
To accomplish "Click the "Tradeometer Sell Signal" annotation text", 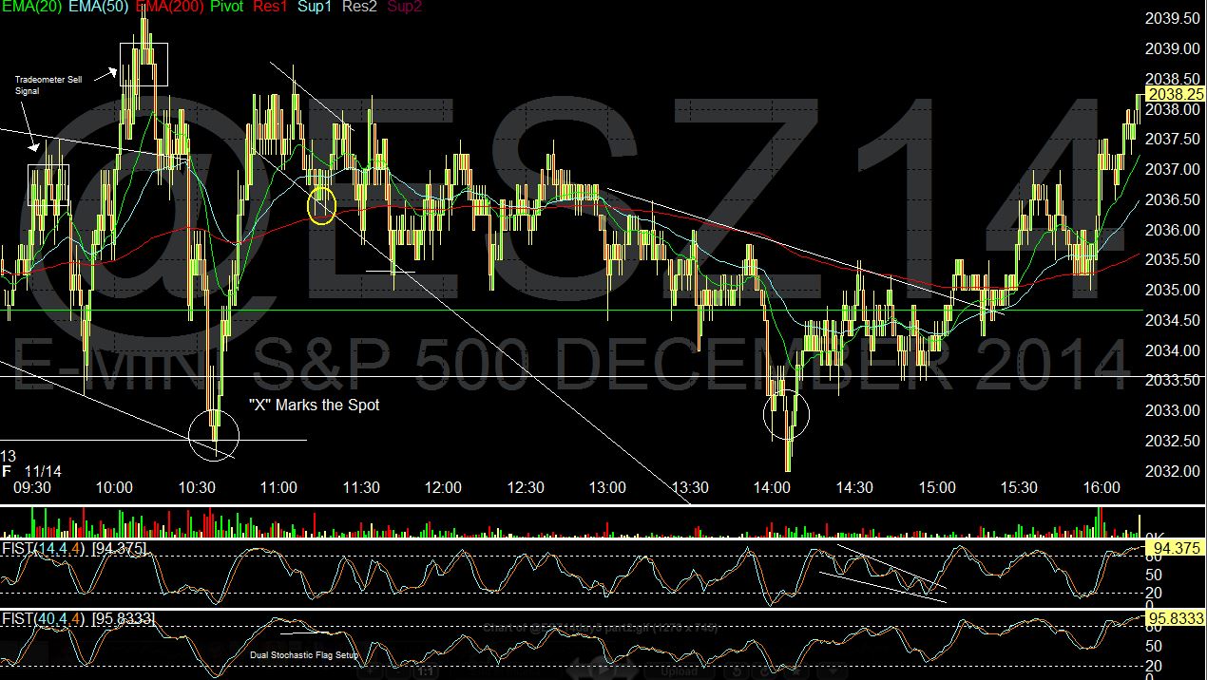I will click(x=48, y=85).
